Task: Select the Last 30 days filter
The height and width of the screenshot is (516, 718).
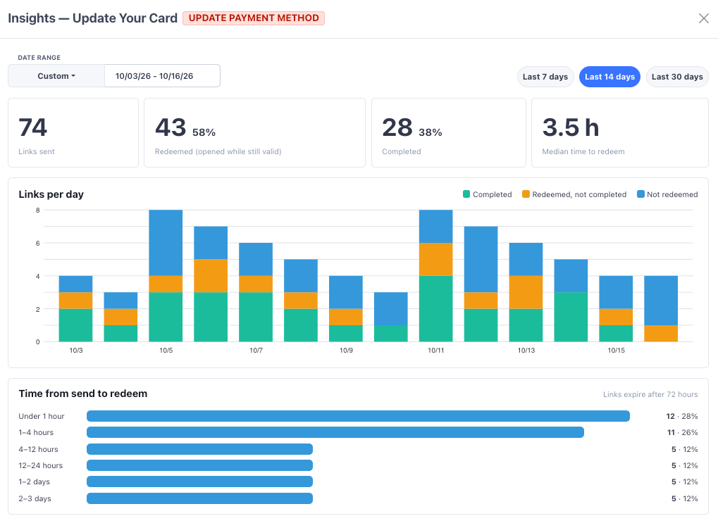Action: [x=677, y=77]
